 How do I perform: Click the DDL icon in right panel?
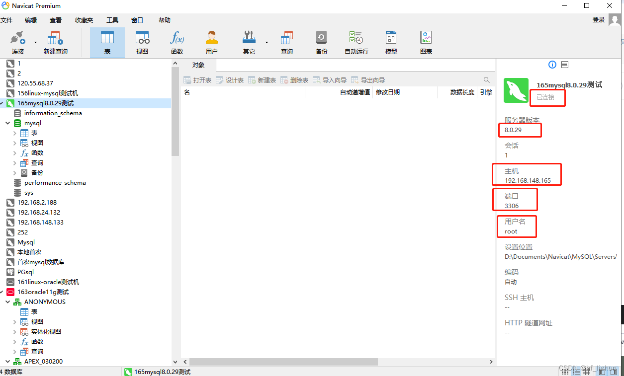[x=565, y=65]
